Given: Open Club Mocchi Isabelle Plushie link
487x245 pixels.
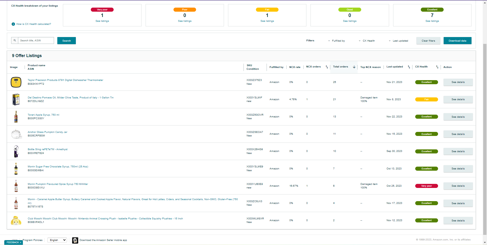Looking at the screenshot, I should [105, 219].
